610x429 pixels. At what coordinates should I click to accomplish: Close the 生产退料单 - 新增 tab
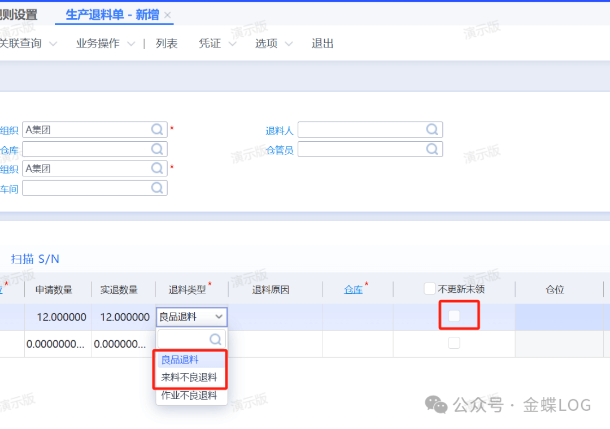[x=167, y=15]
